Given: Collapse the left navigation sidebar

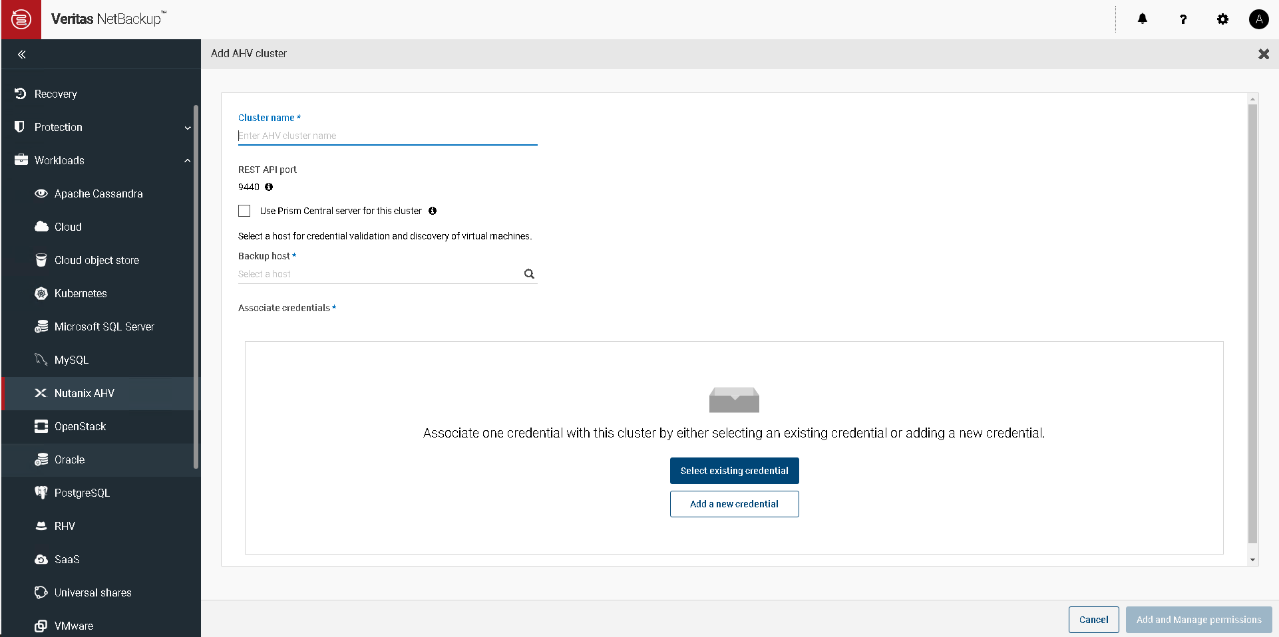Looking at the screenshot, I should pos(22,55).
